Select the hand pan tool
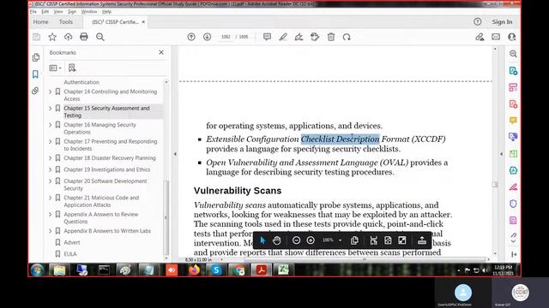Image resolution: width=549 pixels, height=308 pixels. point(276,240)
